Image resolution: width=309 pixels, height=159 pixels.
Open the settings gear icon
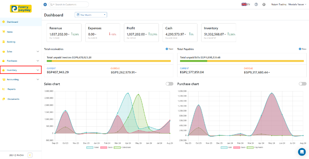point(264,5)
